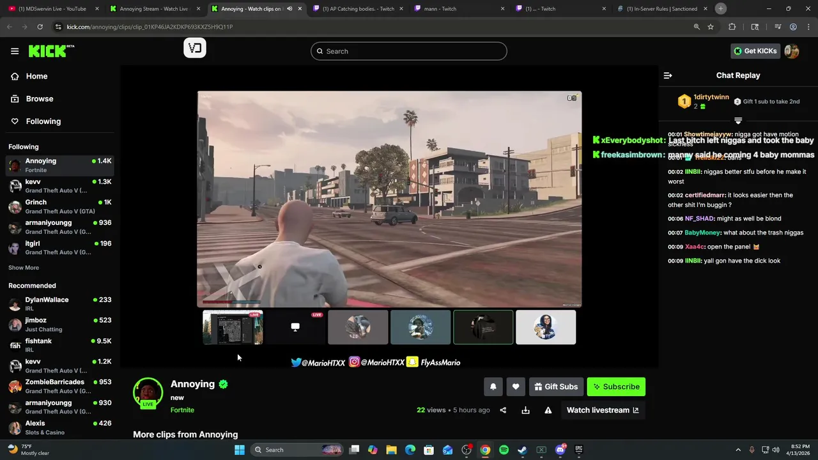This screenshot has width=818, height=460.
Task: Open browser zoom magnifier icon
Action: [x=697, y=27]
